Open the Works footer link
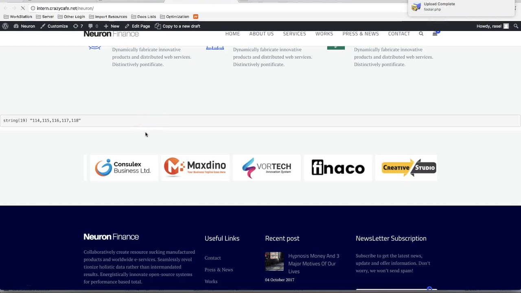 (x=211, y=282)
